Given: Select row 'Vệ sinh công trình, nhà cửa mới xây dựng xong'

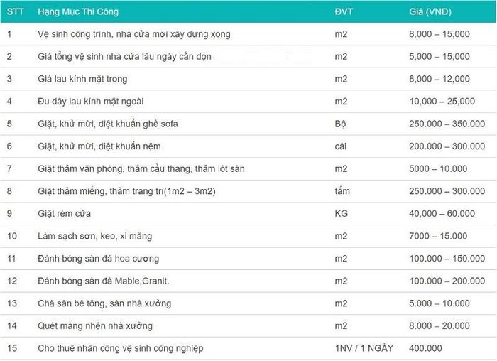Looking at the screenshot, I should point(248,34).
